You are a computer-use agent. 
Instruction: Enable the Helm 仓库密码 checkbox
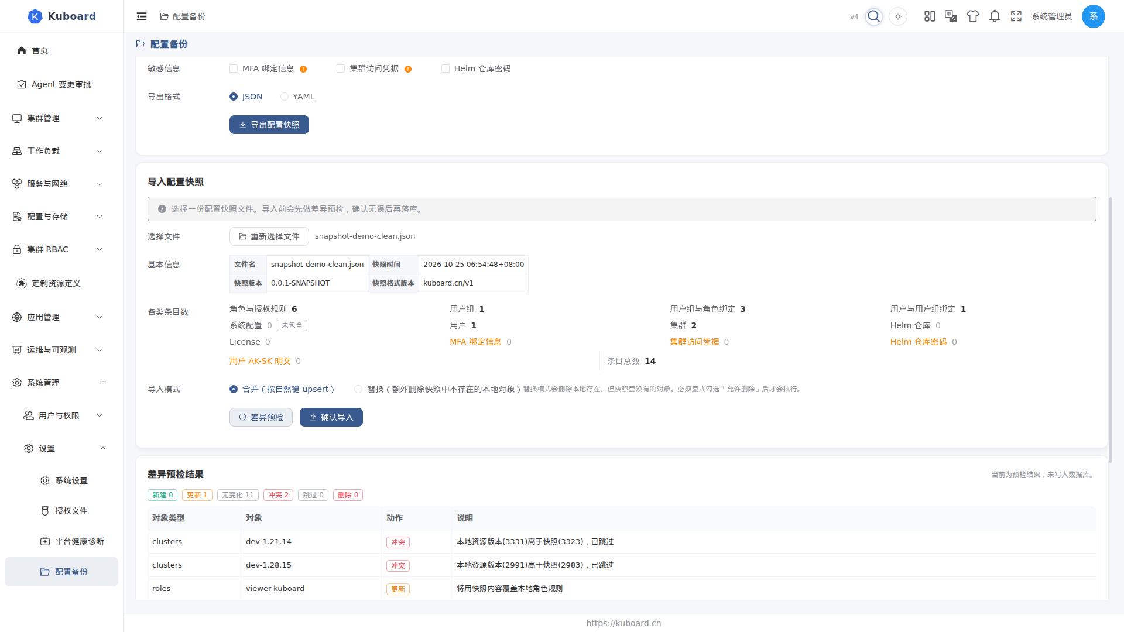[446, 68]
